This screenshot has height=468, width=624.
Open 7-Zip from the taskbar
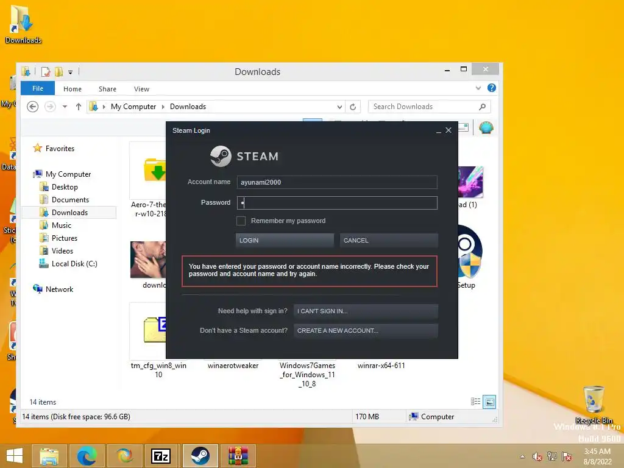pos(161,456)
